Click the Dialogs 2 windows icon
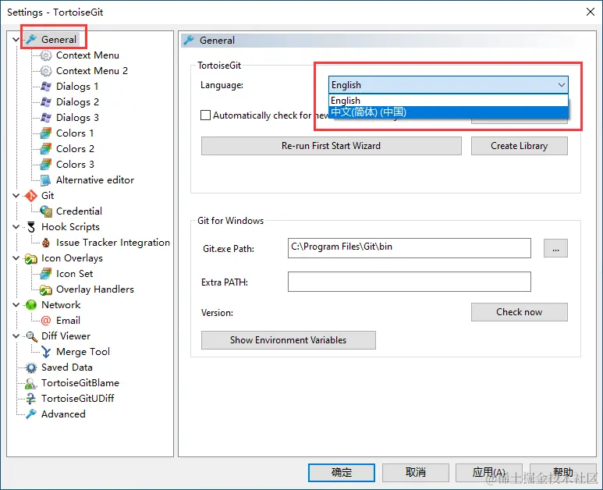 pyautogui.click(x=46, y=102)
